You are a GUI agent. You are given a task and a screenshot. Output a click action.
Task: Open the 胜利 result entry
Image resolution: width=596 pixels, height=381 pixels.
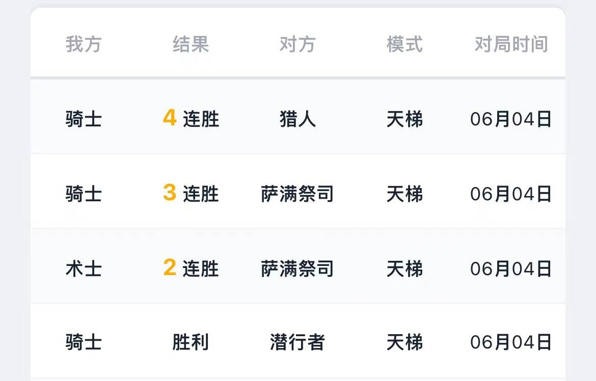[191, 342]
